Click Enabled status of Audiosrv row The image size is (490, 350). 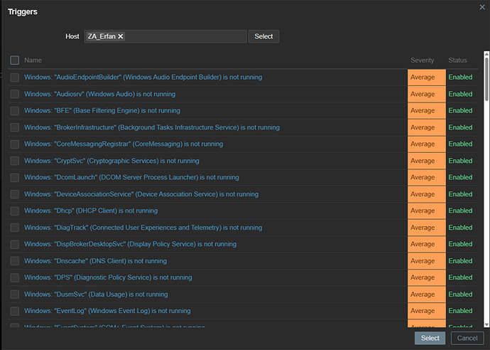(x=460, y=94)
